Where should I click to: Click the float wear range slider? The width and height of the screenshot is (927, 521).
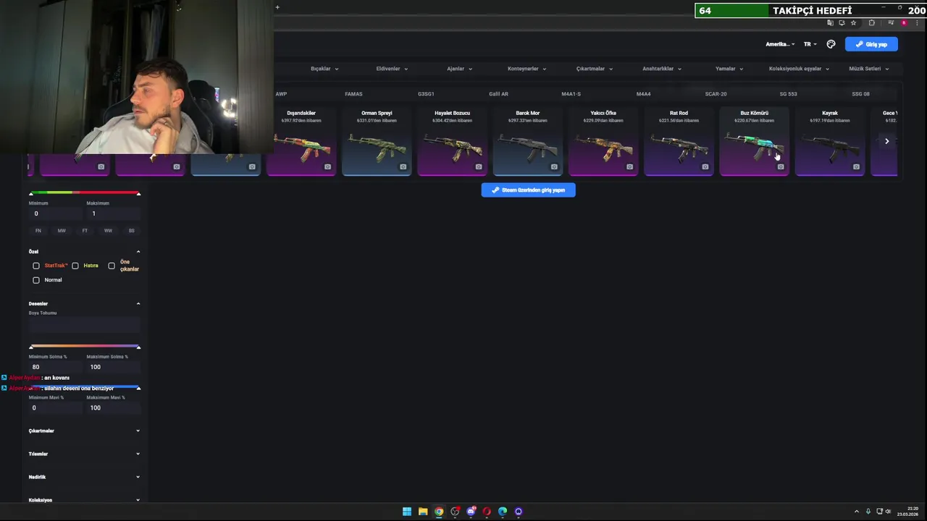click(x=85, y=193)
